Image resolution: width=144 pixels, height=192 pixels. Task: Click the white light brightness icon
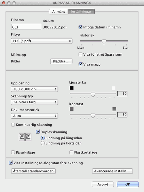pos(114,88)
